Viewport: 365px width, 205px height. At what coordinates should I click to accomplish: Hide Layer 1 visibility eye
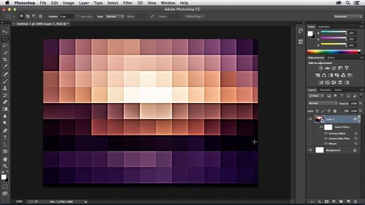click(x=310, y=119)
